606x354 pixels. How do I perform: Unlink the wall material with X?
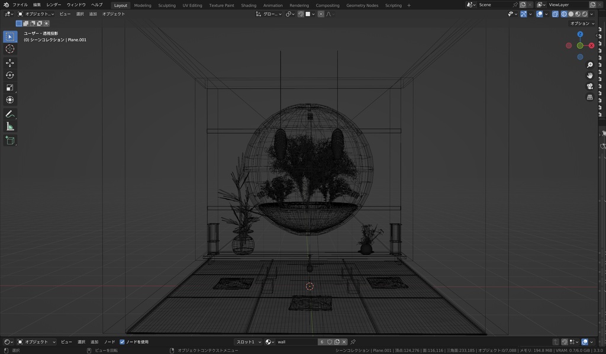[x=344, y=342]
